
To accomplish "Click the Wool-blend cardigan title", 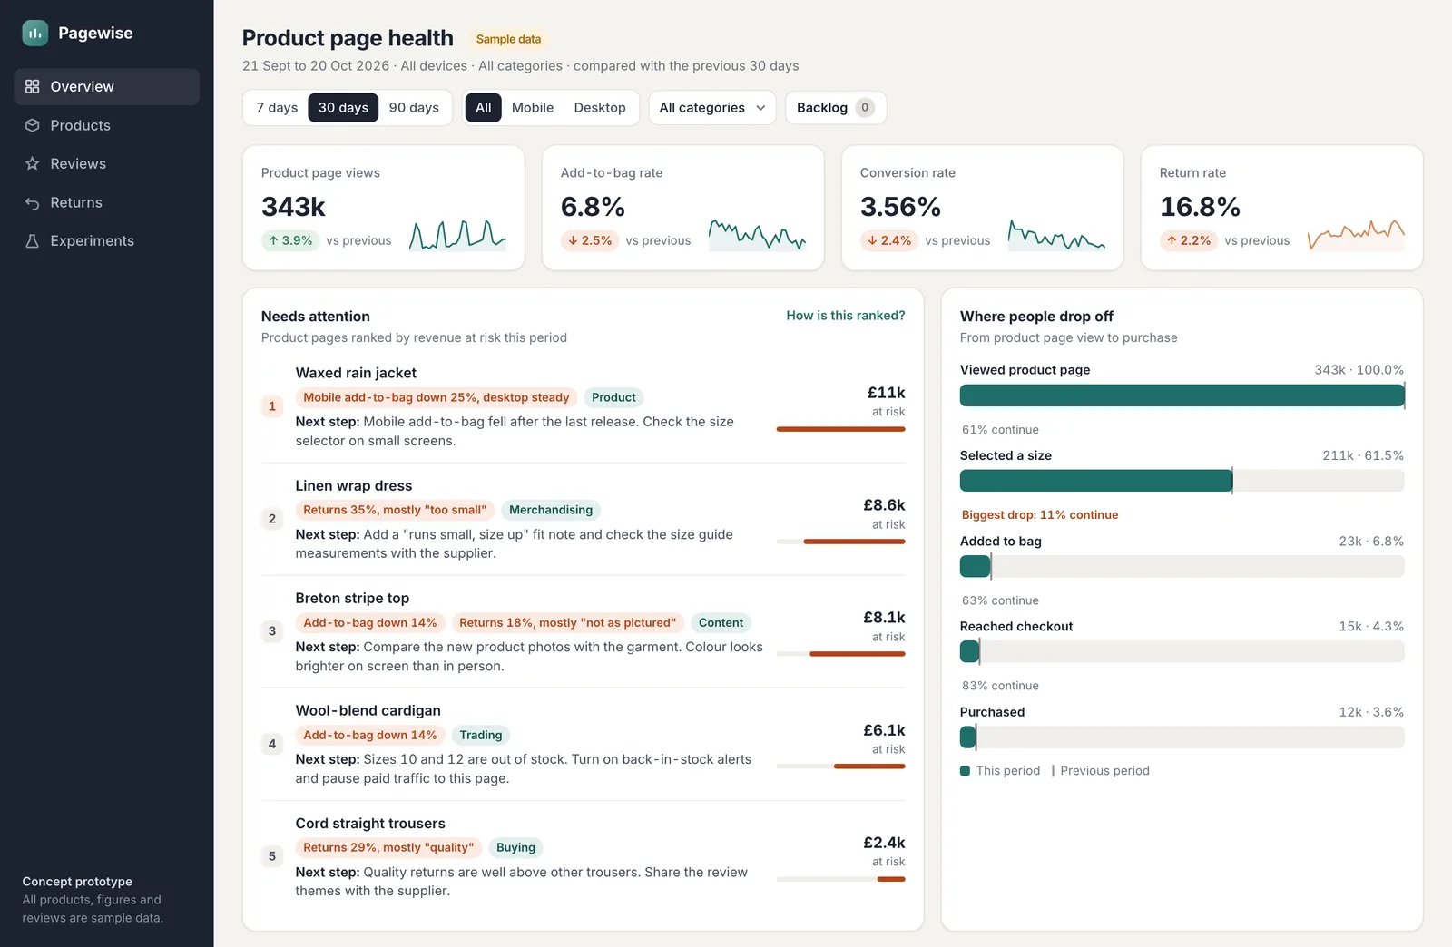I will tap(368, 711).
